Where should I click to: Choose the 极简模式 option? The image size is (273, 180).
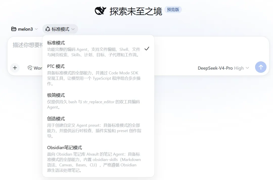[x=98, y=101]
